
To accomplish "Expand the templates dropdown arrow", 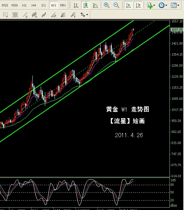I will tap(178, 6).
